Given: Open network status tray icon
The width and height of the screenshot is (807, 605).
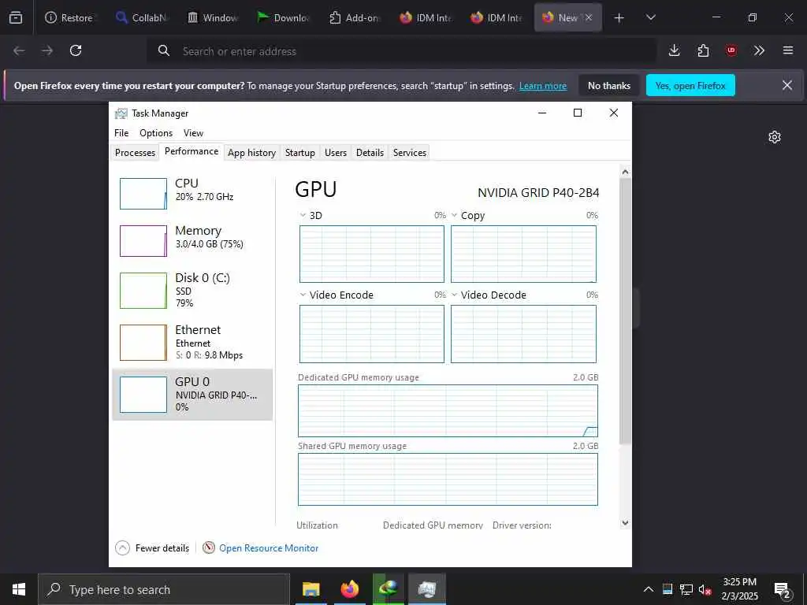Looking at the screenshot, I should [686, 589].
